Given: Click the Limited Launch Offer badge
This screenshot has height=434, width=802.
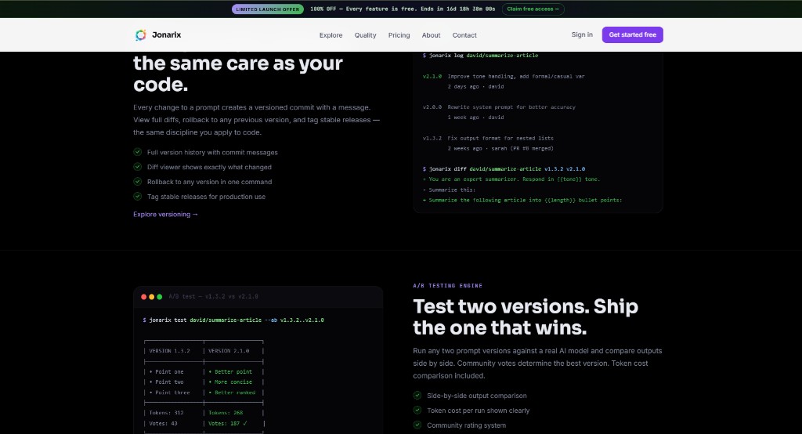Looking at the screenshot, I should 268,9.
